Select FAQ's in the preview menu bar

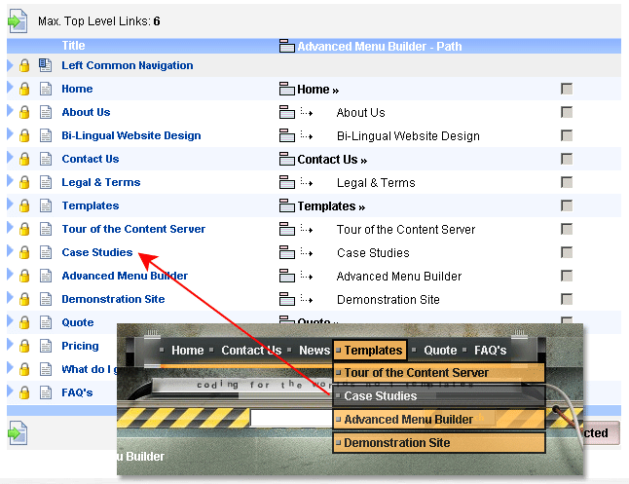(x=490, y=351)
